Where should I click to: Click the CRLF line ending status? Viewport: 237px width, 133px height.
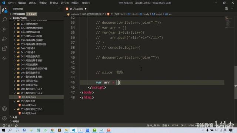coord(183,125)
